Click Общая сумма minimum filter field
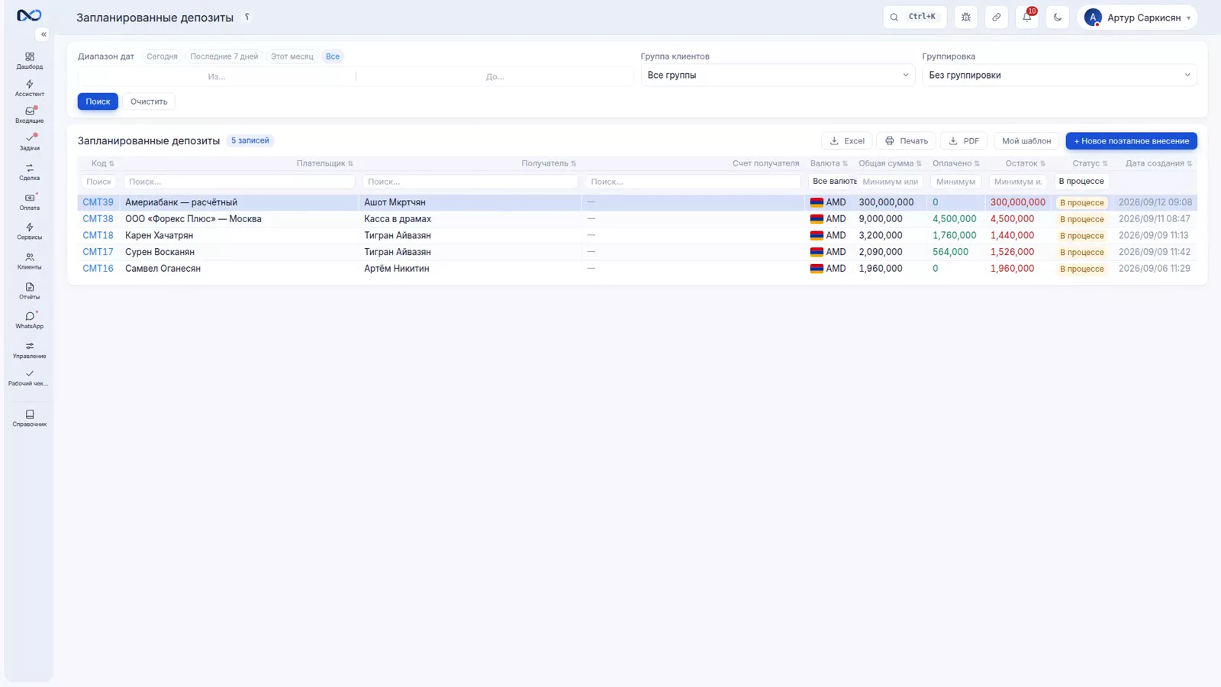This screenshot has width=1221, height=687. pyautogui.click(x=891, y=182)
